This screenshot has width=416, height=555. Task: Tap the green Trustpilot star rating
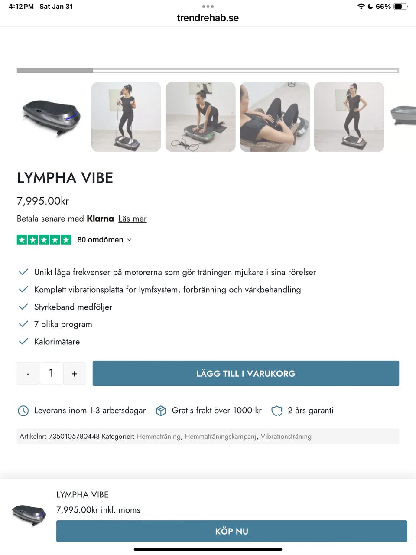click(x=44, y=239)
